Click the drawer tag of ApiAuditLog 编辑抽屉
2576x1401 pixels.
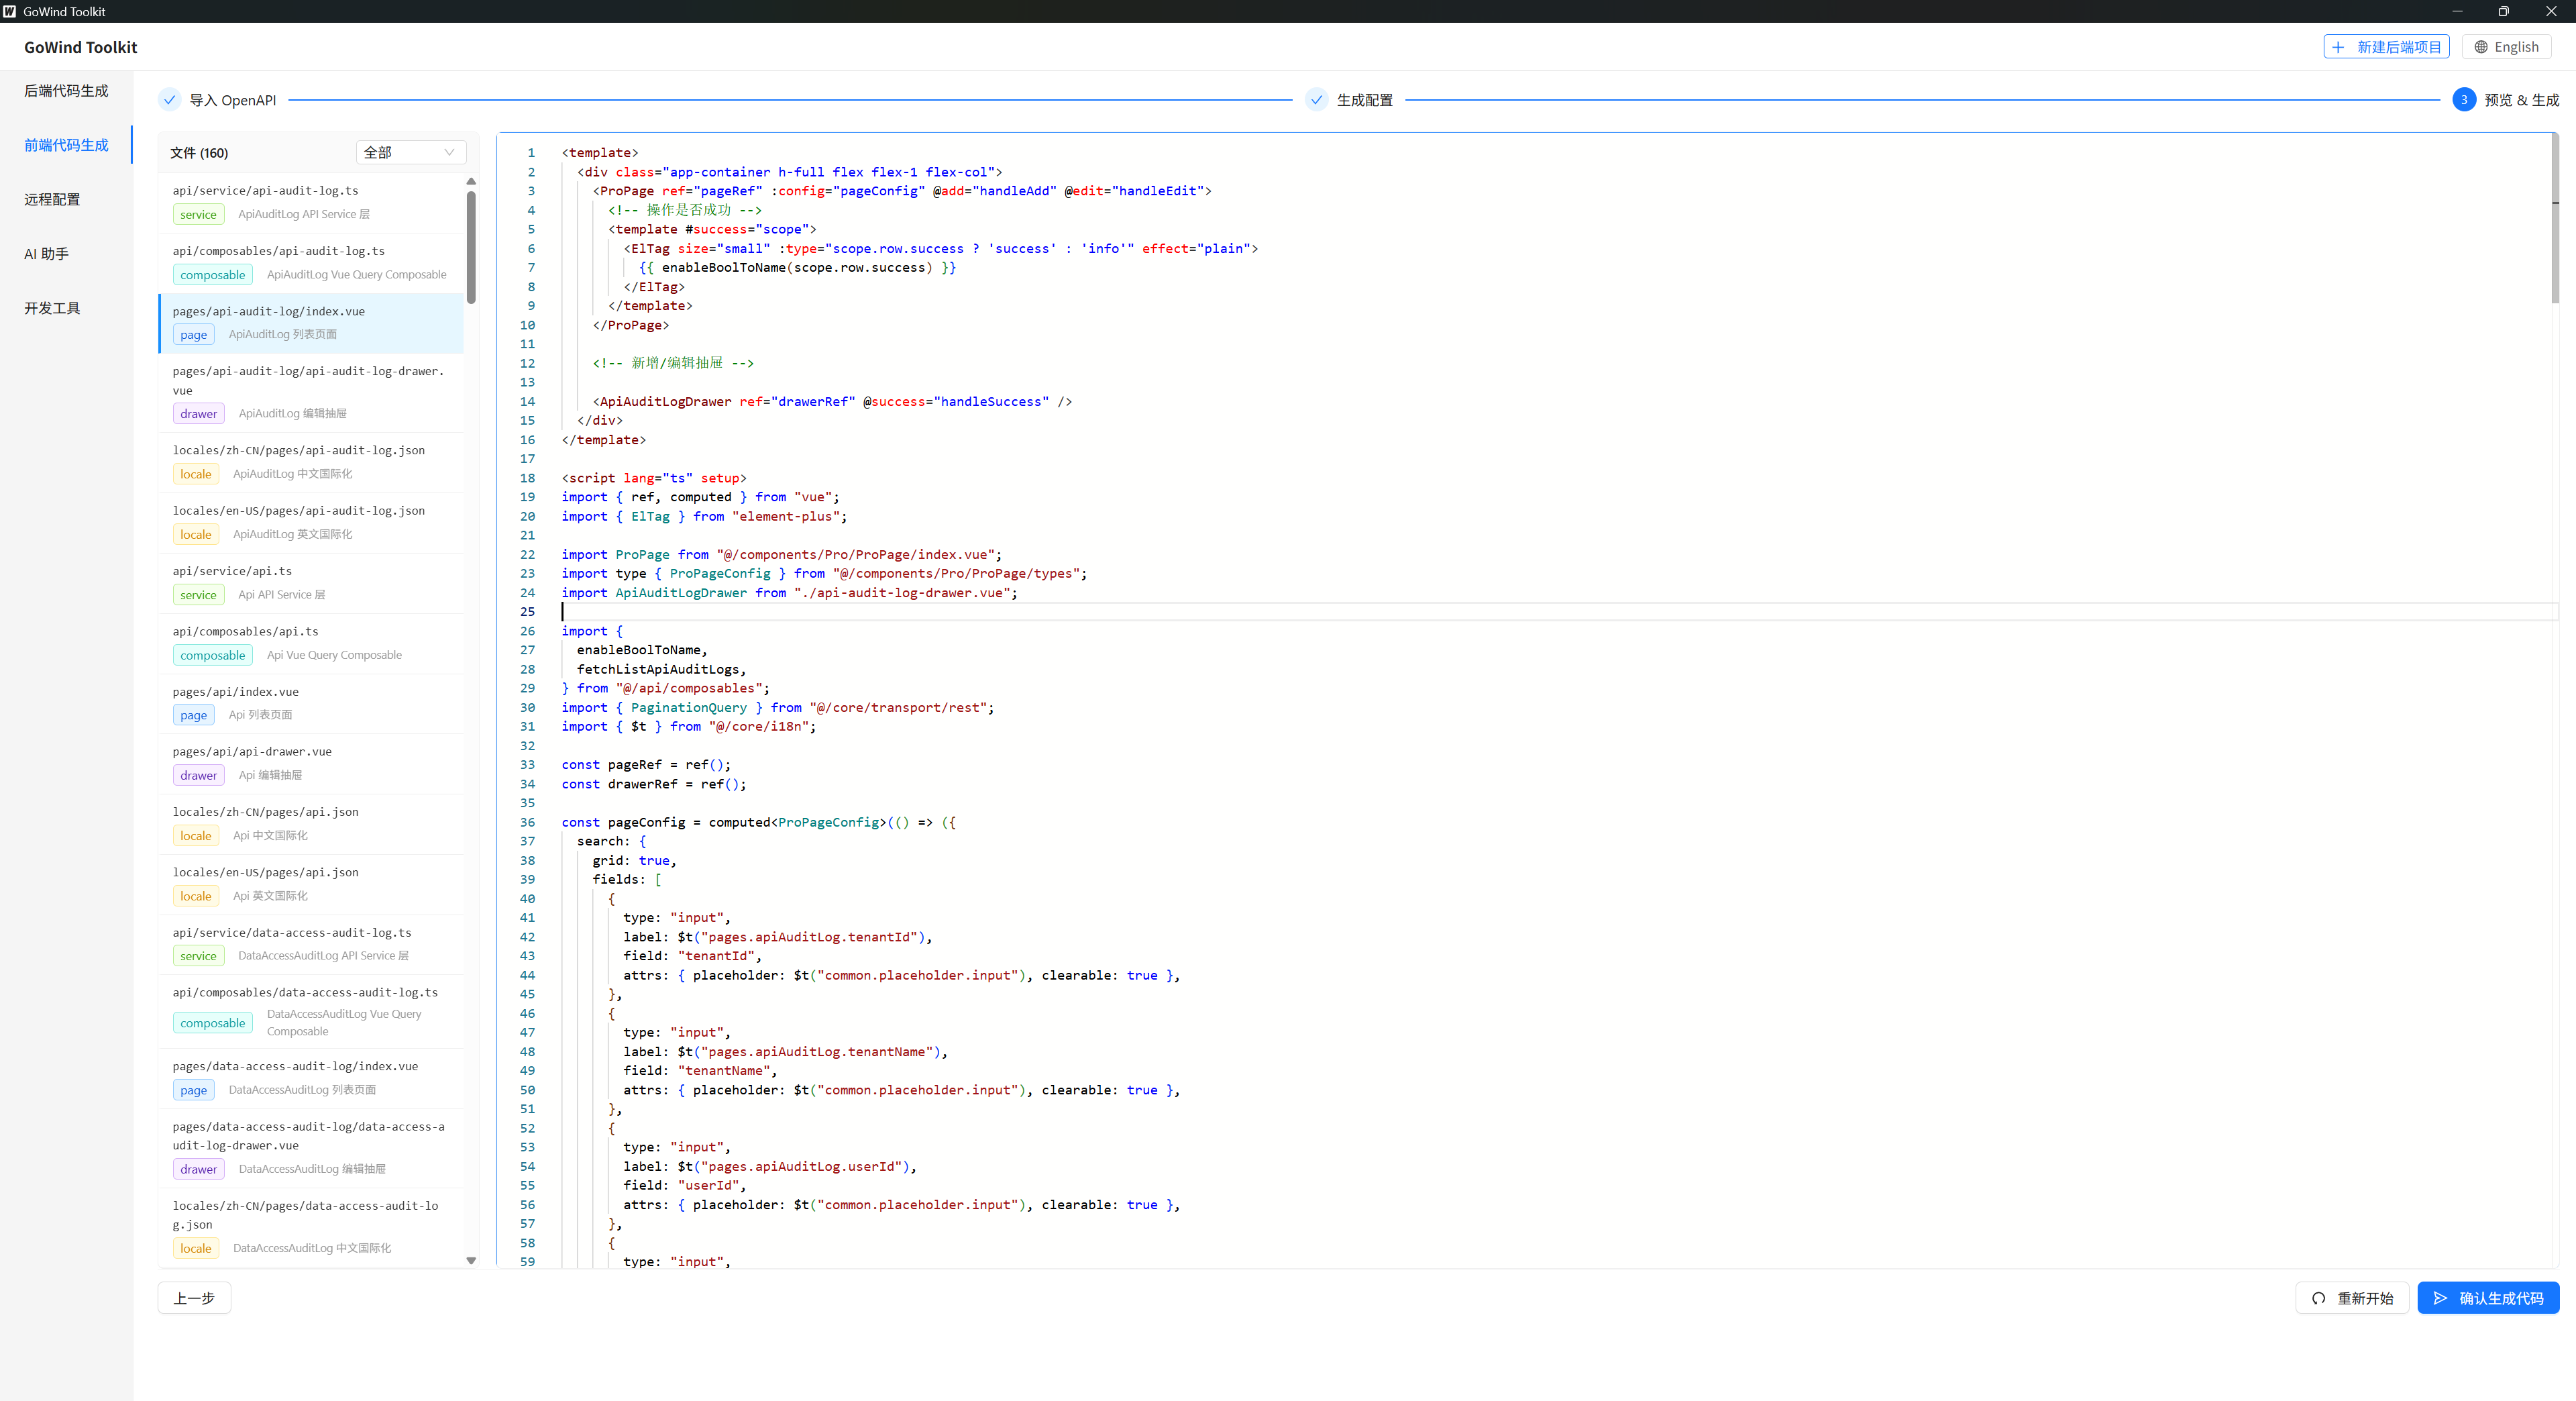[199, 414]
